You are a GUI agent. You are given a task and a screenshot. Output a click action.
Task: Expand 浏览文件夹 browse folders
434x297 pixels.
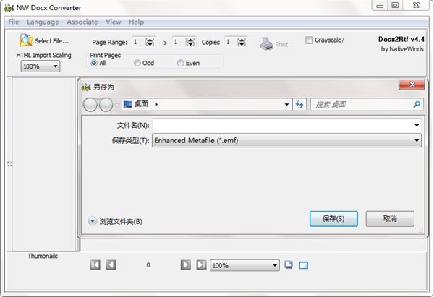92,221
